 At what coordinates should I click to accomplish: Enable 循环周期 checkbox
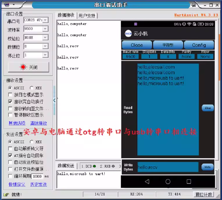10,176
